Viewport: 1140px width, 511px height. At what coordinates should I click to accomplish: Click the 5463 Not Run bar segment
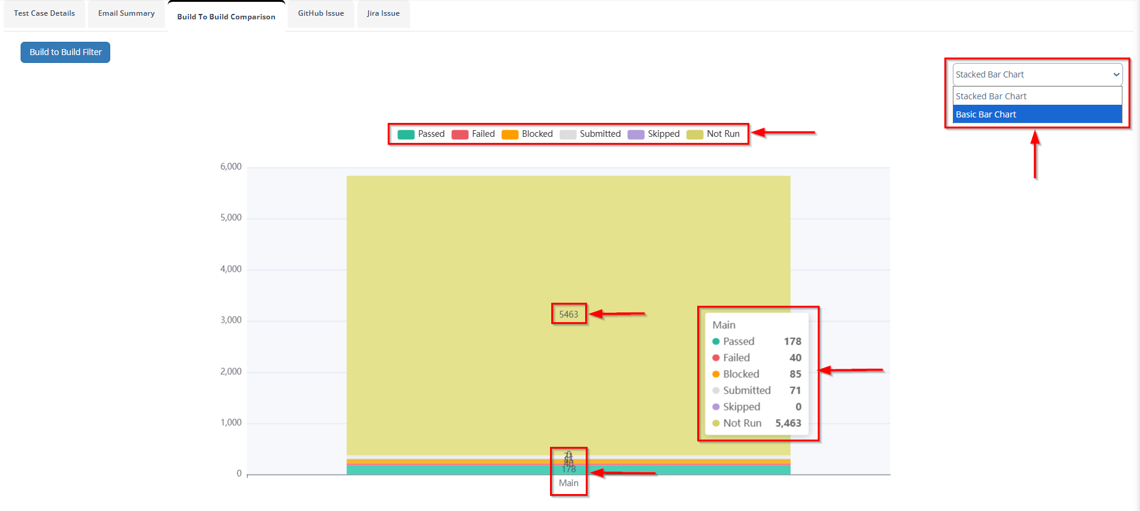(x=485, y=272)
